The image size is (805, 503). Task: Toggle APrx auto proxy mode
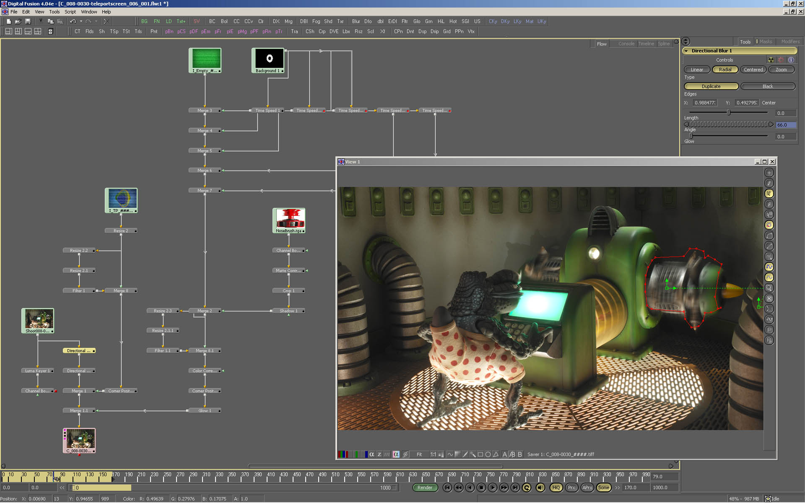[587, 487]
